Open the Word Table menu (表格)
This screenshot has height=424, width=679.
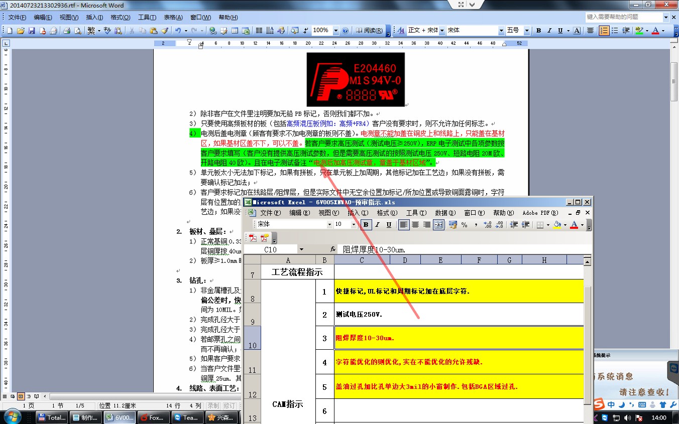pos(174,18)
